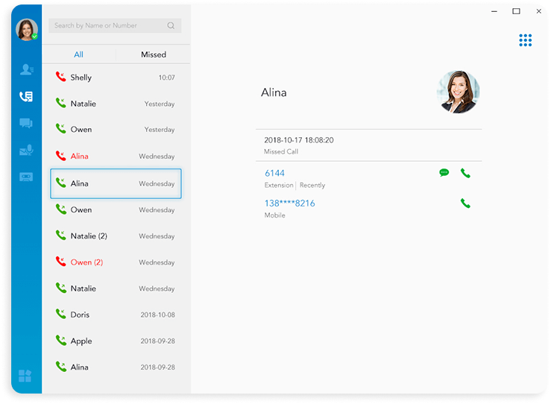Open the chat messages sidebar icon

(26, 123)
